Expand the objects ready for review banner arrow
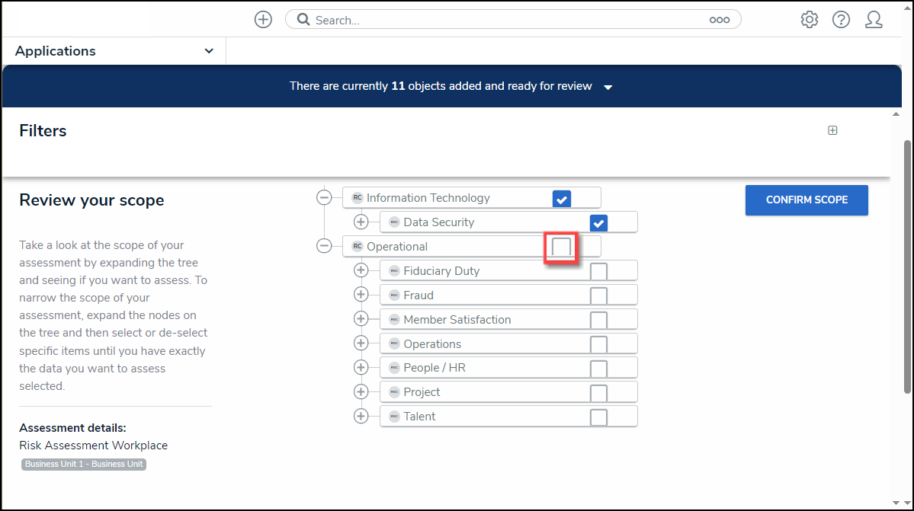Screen dimensions: 914x511 point(608,88)
